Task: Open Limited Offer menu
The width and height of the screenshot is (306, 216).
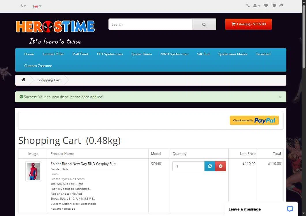Action: (x=53, y=54)
